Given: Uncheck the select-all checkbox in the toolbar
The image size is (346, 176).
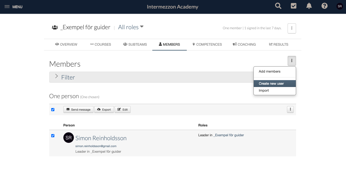Looking at the screenshot, I should tap(53, 110).
